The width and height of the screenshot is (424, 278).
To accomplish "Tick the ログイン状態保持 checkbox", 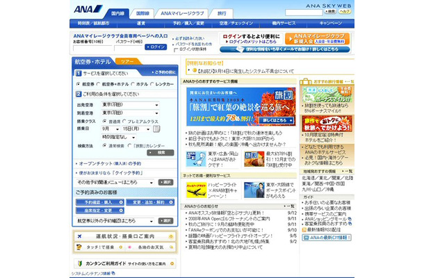I will pyautogui.click(x=176, y=50).
